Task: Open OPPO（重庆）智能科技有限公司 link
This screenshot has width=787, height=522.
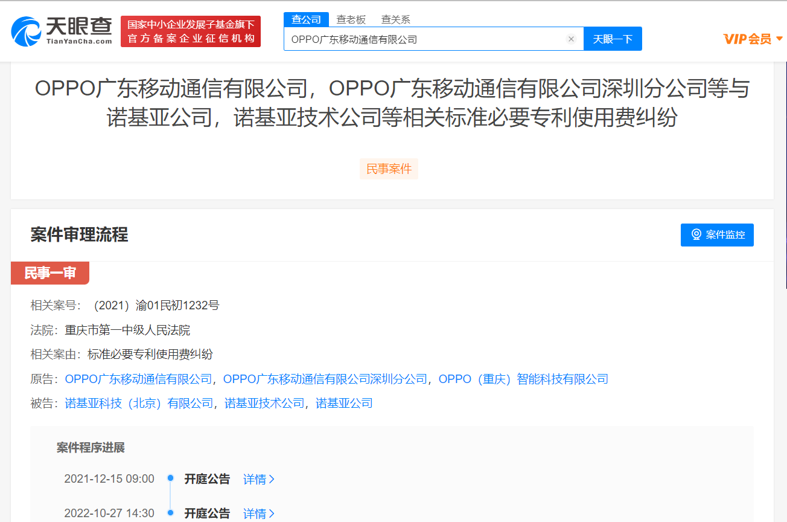Action: [x=523, y=379]
